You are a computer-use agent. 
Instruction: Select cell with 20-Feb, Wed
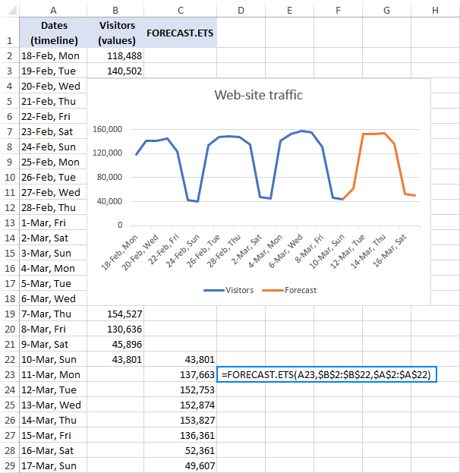(x=53, y=86)
